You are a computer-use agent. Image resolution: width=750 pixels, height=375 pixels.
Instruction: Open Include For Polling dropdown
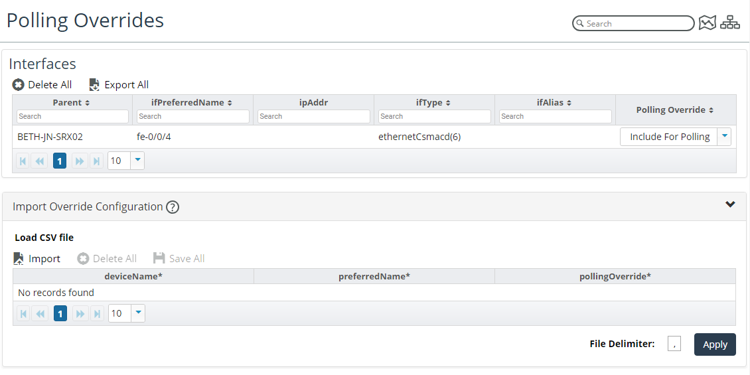725,137
